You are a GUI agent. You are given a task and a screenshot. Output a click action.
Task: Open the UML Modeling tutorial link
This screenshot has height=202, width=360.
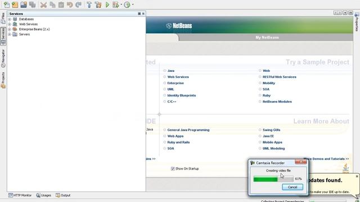(x=274, y=148)
